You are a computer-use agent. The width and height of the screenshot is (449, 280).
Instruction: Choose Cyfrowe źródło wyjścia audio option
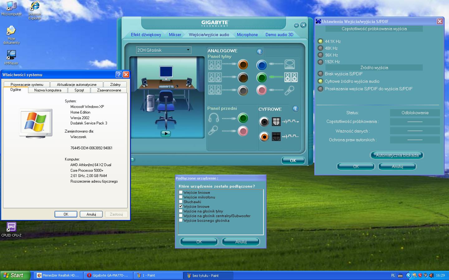point(320,81)
